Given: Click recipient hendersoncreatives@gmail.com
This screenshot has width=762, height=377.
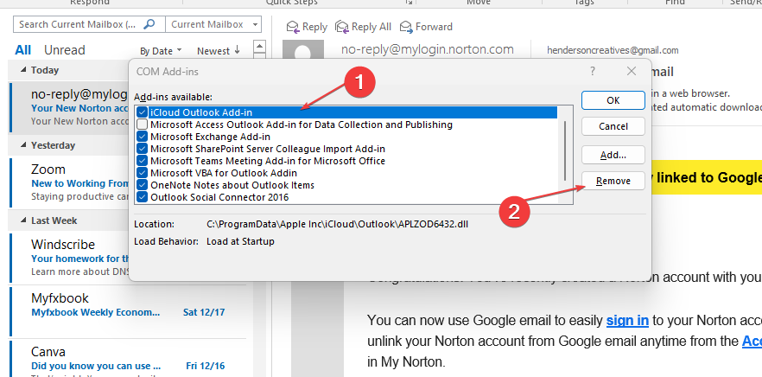Looking at the screenshot, I should point(613,50).
